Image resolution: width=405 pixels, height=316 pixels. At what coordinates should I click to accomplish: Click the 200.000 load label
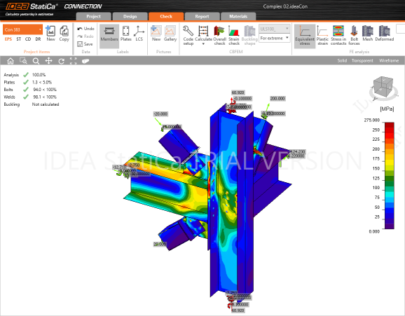tap(277, 98)
